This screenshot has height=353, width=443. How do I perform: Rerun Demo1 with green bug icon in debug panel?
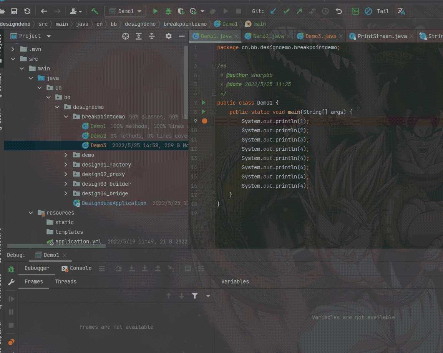(11, 269)
